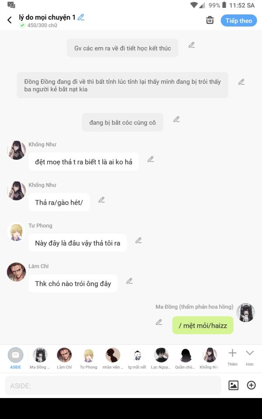
Task: Choose Tư Phong as speaker
Action: click(89, 358)
